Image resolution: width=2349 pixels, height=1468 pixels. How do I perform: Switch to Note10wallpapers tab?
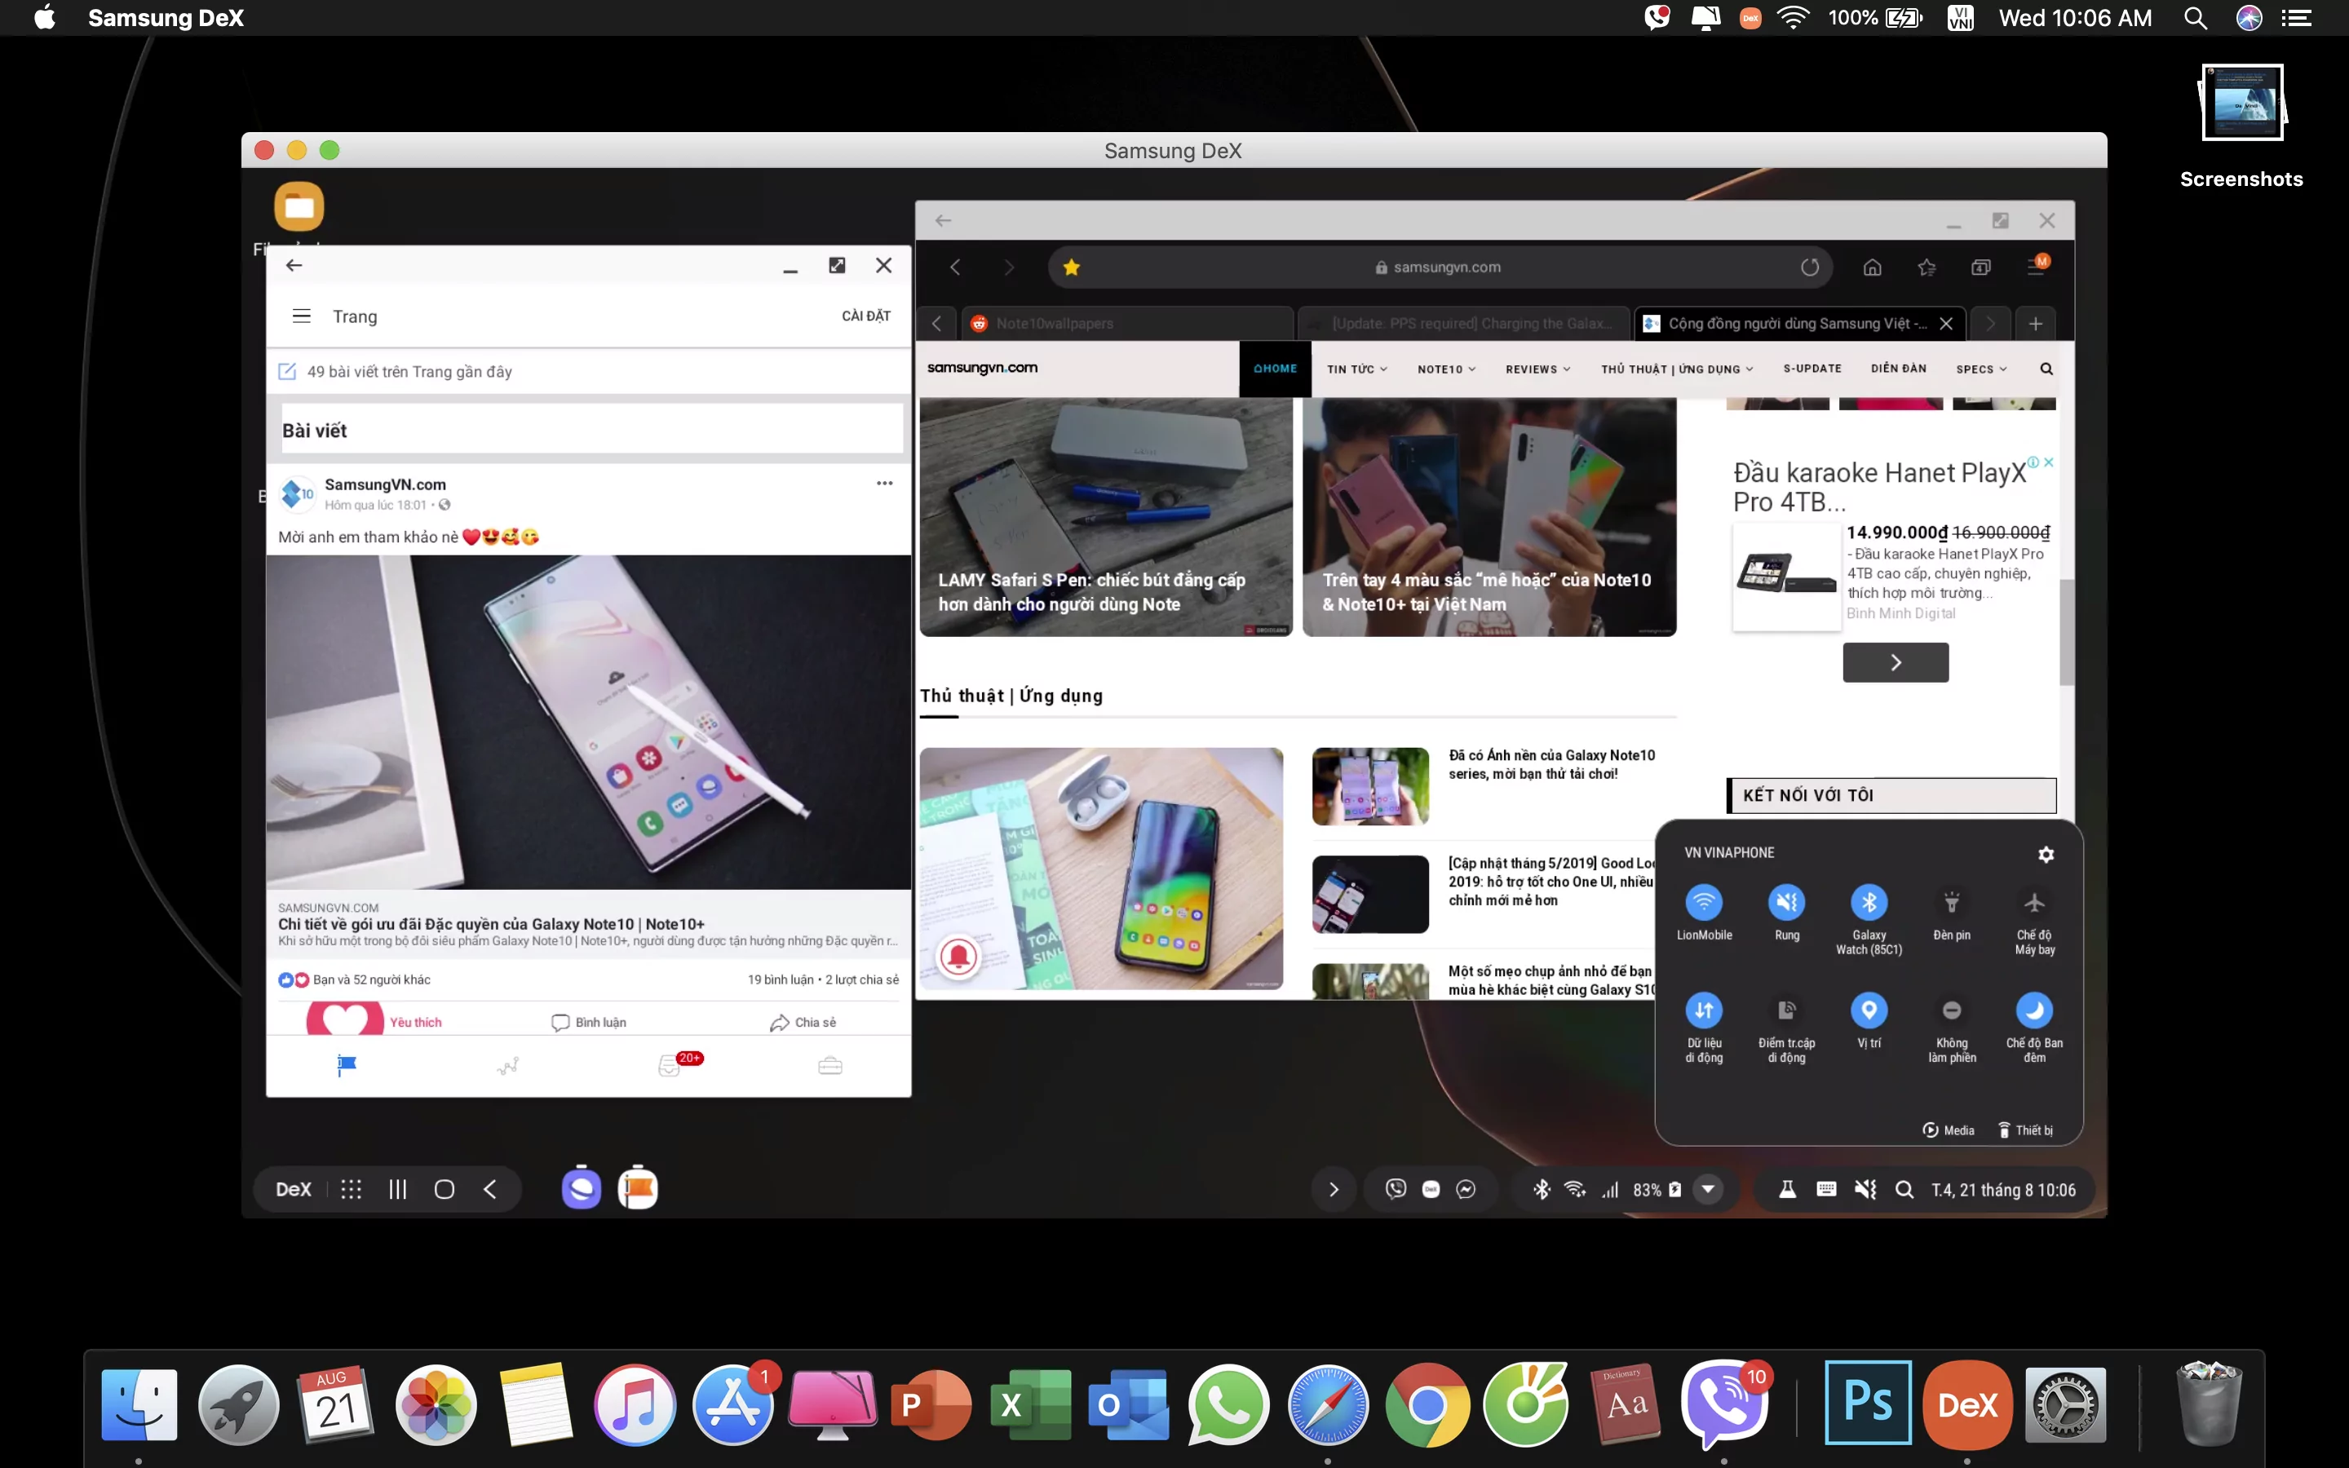point(1127,323)
